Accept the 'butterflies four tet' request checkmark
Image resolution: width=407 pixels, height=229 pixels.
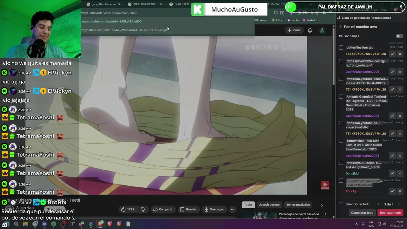click(x=392, y=54)
